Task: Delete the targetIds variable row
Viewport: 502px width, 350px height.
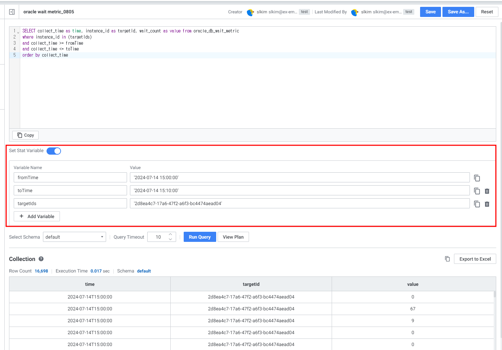Action: [487, 204]
